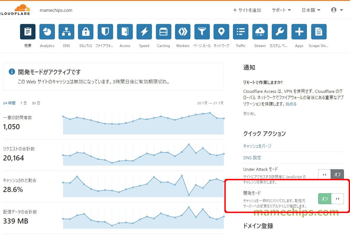Expand the account menu arrow
This screenshot has height=236, width=350.
(341, 10)
